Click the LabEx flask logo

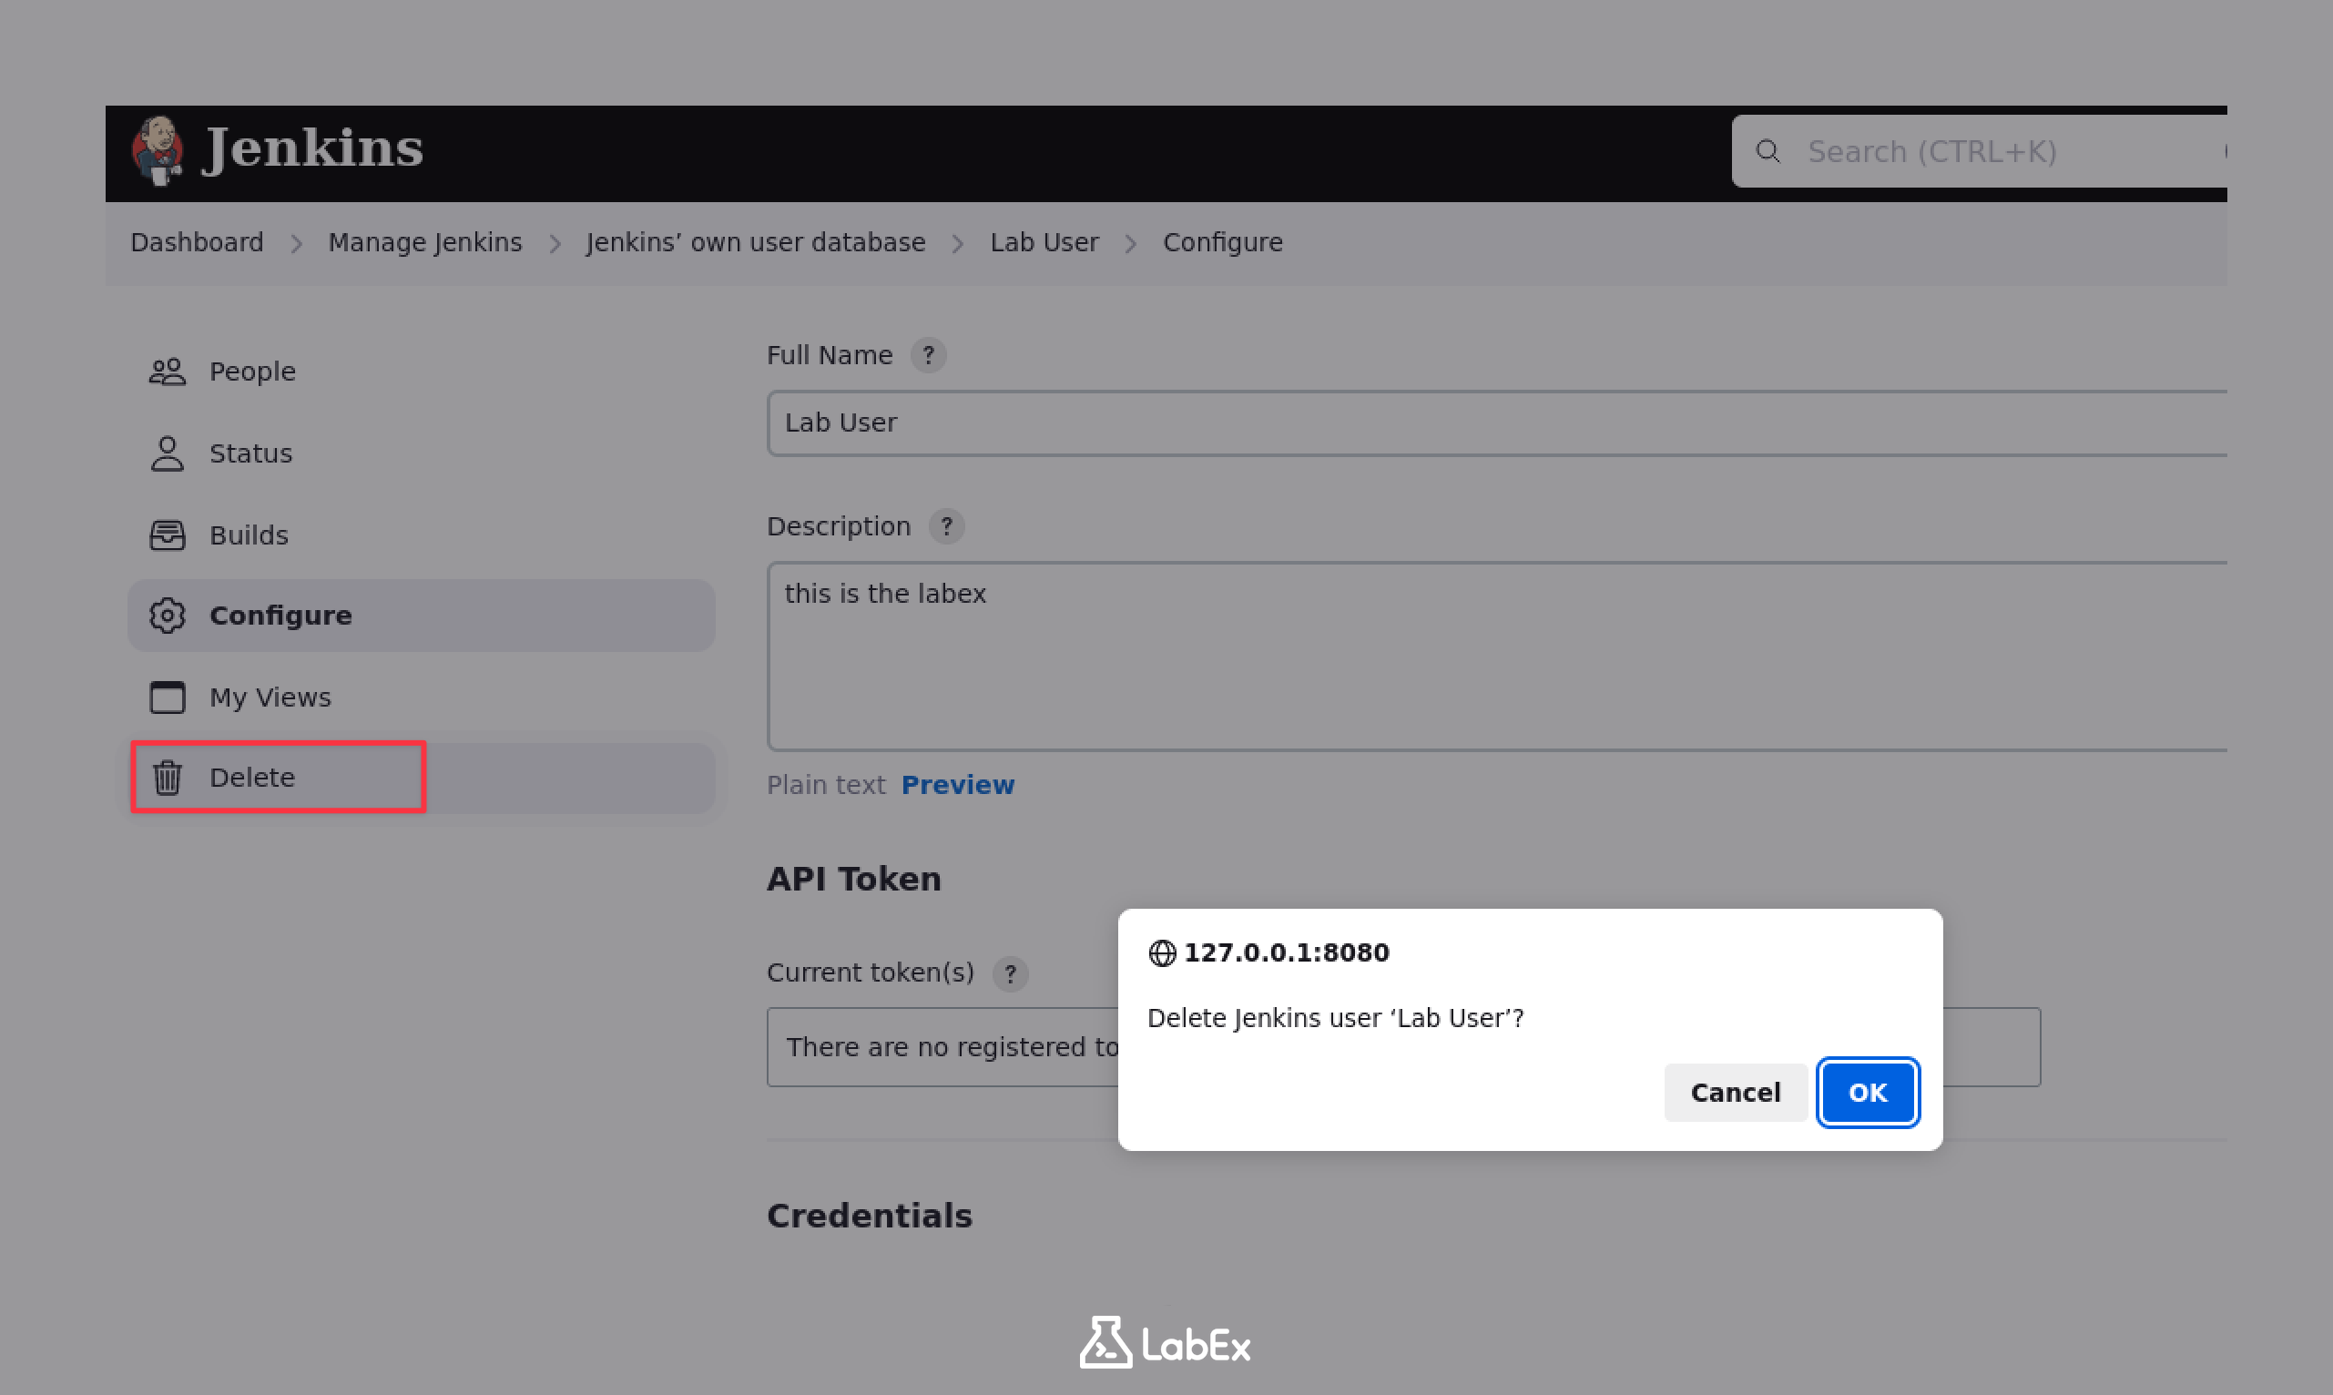[x=1107, y=1344]
